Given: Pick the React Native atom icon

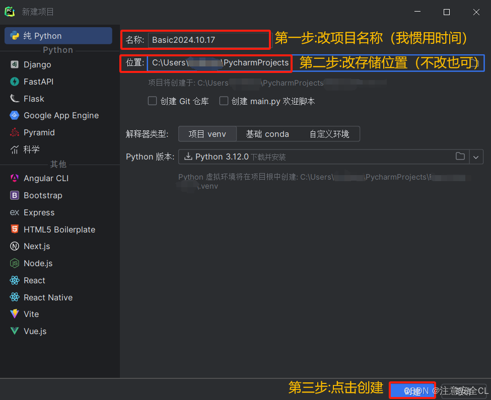Looking at the screenshot, I should pyautogui.click(x=15, y=297).
